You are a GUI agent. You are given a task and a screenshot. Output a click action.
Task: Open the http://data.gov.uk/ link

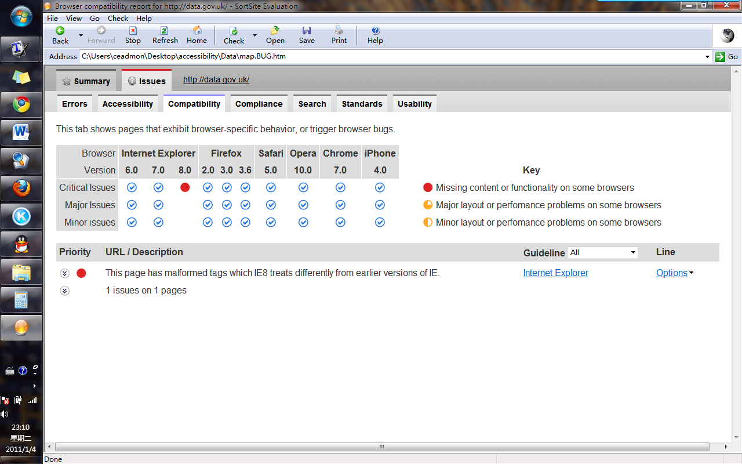216,80
